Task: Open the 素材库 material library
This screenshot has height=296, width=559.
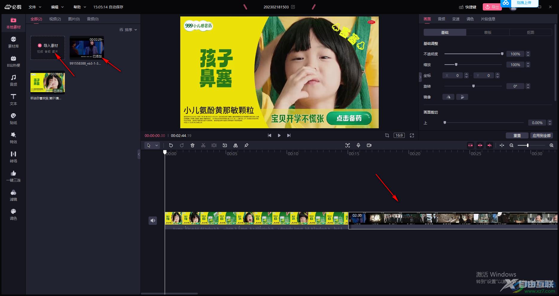Action: click(x=13, y=42)
